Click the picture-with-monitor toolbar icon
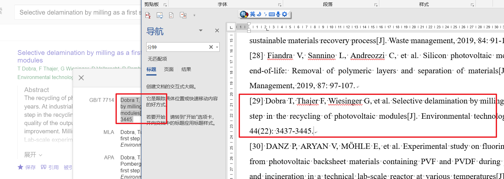504x179 pixels. point(160,15)
